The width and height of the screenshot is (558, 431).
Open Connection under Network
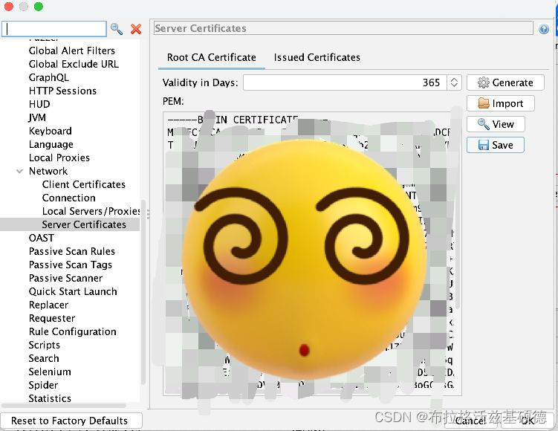pyautogui.click(x=68, y=198)
